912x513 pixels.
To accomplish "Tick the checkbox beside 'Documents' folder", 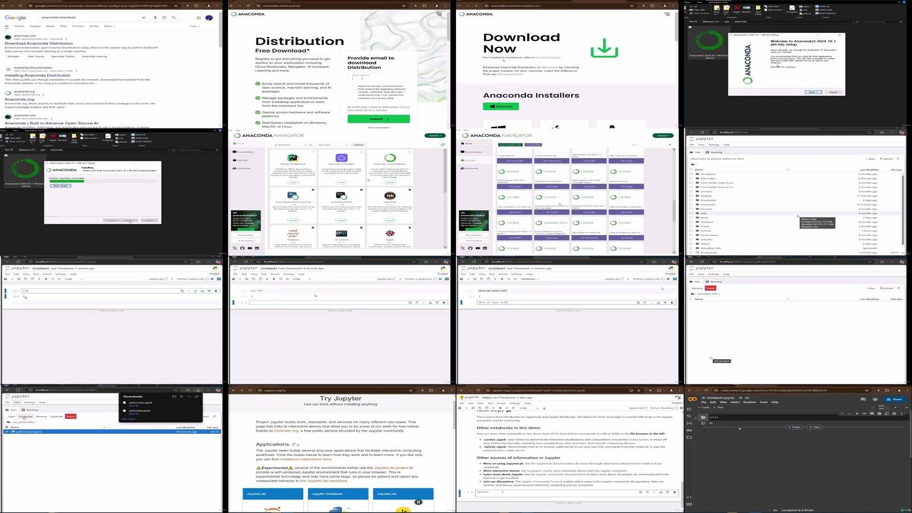I will [691, 200].
